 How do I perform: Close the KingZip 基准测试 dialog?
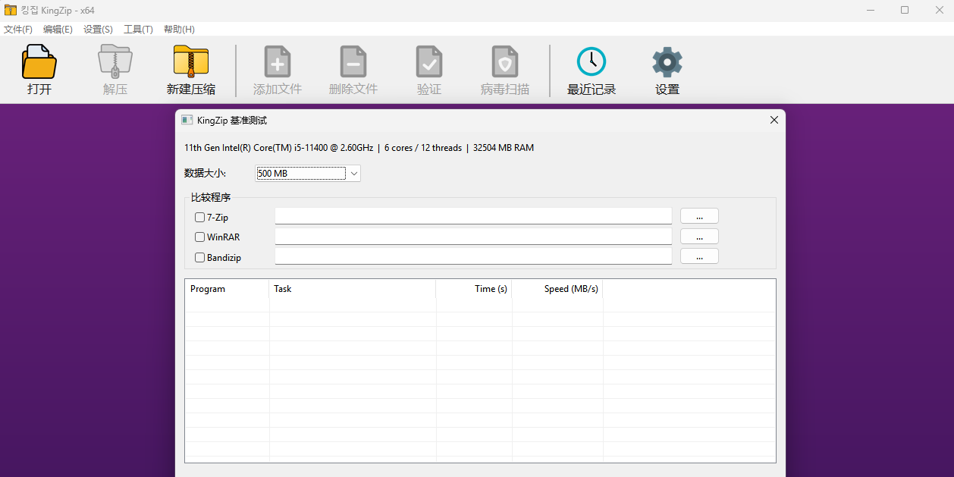(774, 120)
